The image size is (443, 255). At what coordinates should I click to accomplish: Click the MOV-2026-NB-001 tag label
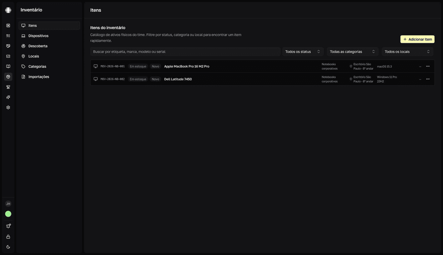point(113,66)
